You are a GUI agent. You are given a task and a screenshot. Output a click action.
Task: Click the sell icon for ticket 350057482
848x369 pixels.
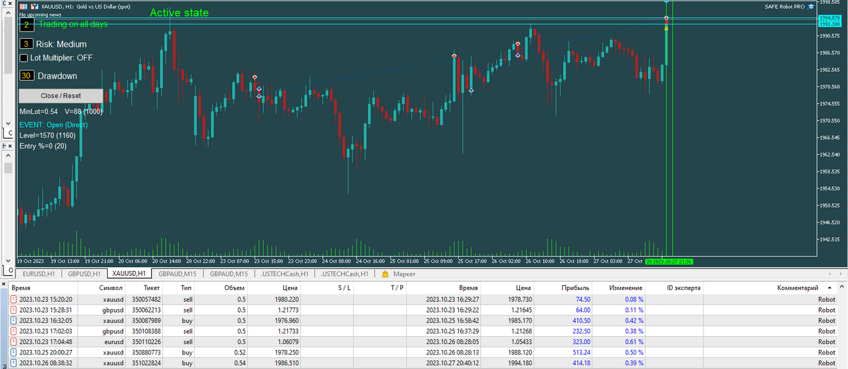point(14,299)
